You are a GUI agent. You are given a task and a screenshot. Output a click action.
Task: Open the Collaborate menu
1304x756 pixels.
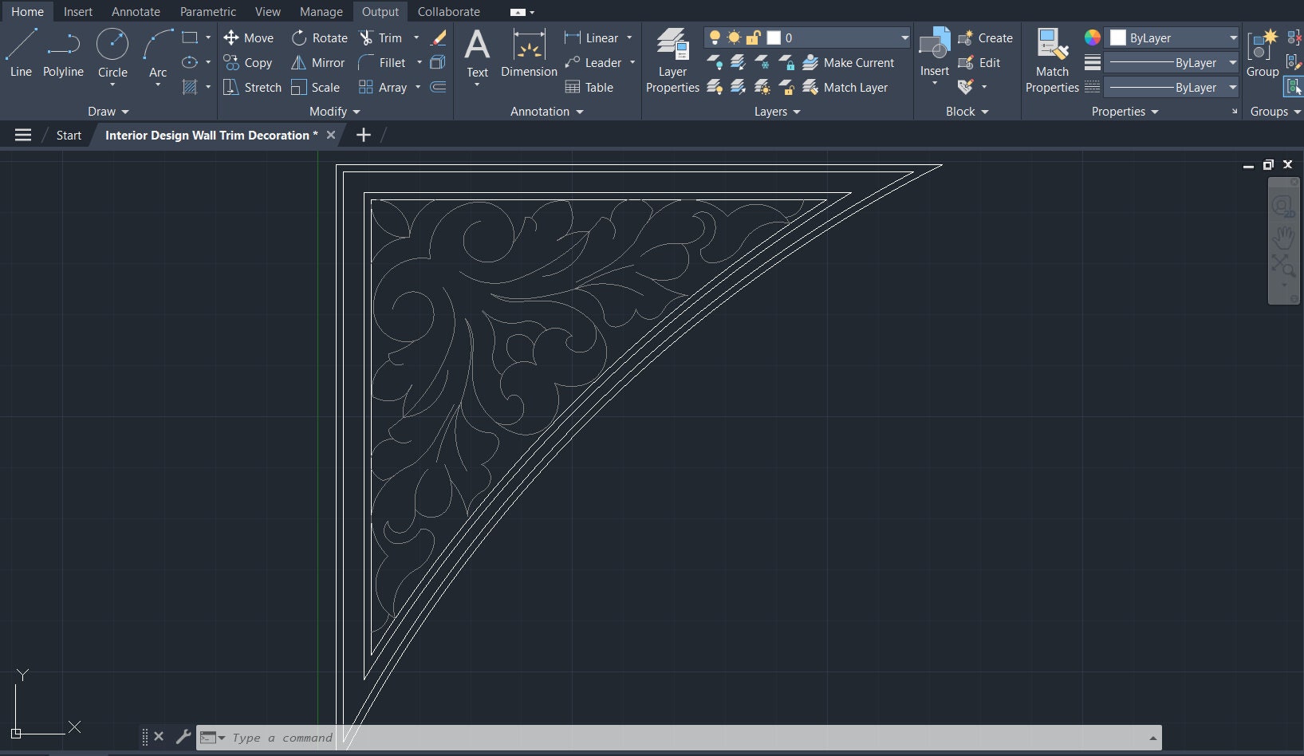click(x=448, y=11)
